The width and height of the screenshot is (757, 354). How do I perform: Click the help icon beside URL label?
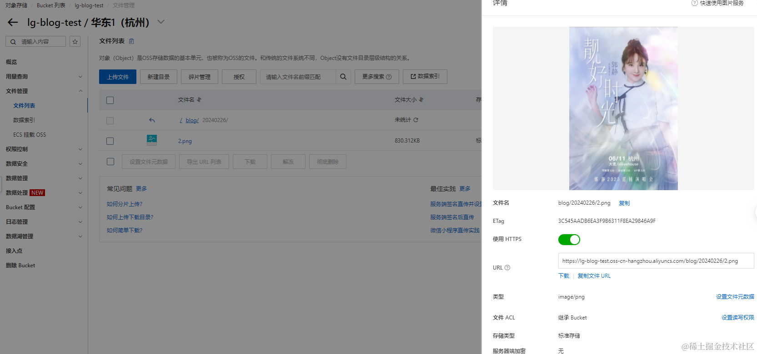click(x=507, y=267)
